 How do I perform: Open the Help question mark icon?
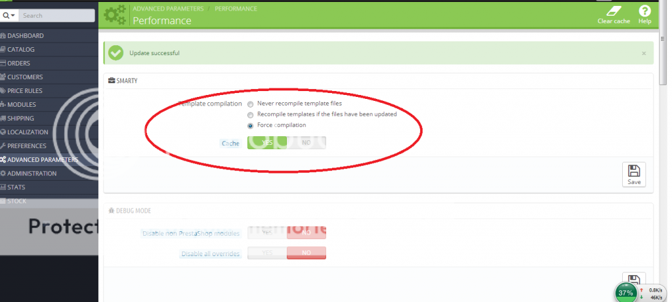[x=644, y=11]
